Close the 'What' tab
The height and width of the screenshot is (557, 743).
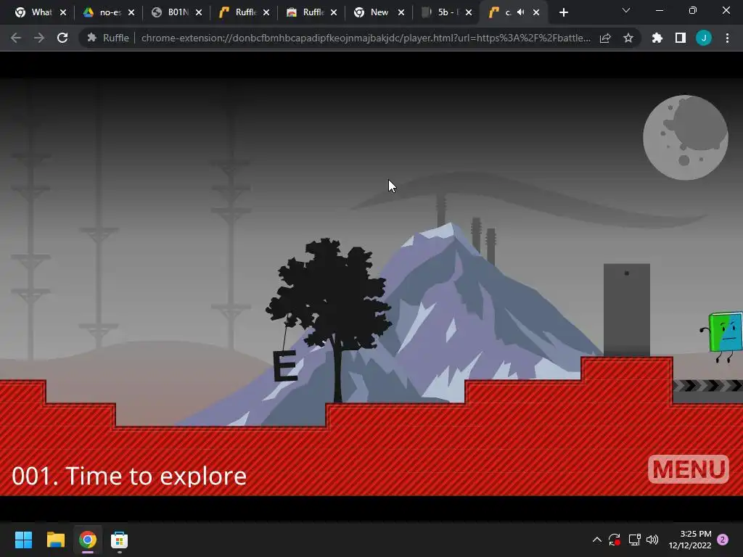click(63, 13)
